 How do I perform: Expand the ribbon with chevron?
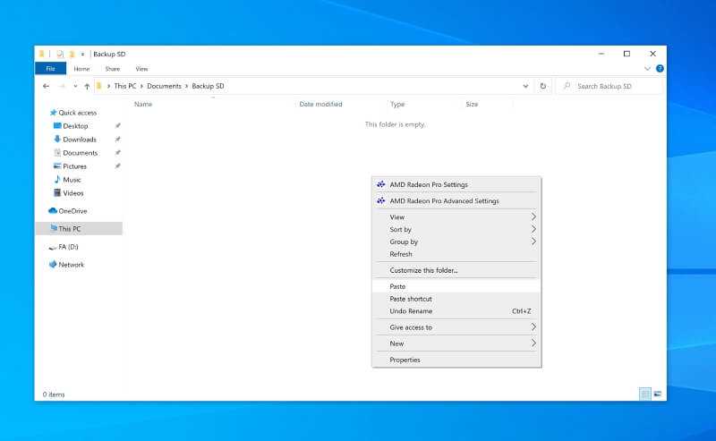[x=647, y=69]
